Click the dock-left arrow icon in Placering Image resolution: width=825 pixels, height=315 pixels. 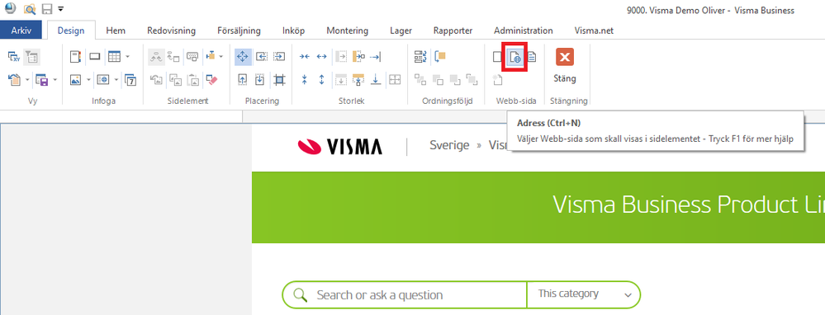(262, 56)
